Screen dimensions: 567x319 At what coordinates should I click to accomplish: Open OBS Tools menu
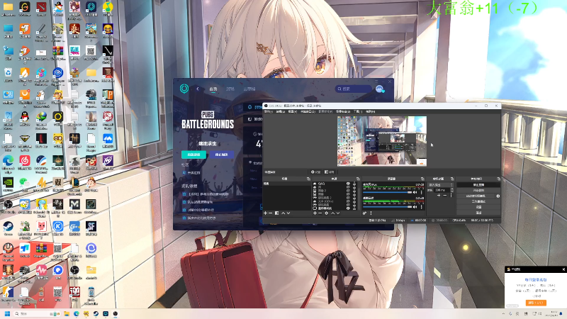tap(358, 111)
